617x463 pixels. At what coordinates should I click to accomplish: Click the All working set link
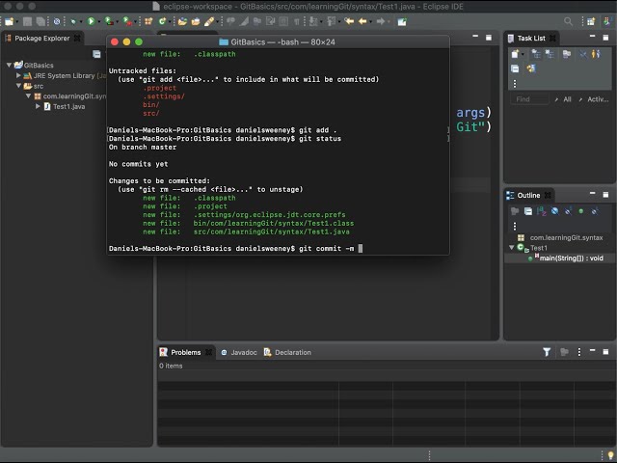(567, 99)
